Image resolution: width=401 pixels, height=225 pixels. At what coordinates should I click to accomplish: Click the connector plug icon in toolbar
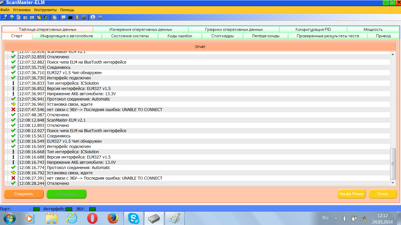(5, 17)
